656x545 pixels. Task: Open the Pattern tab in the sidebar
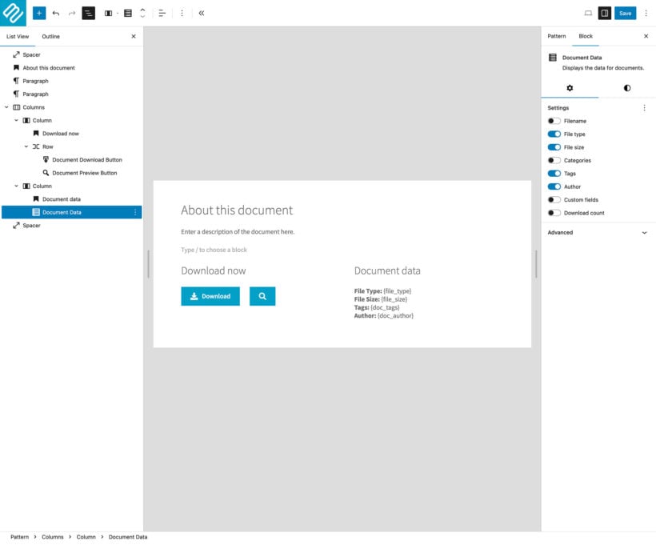558,36
